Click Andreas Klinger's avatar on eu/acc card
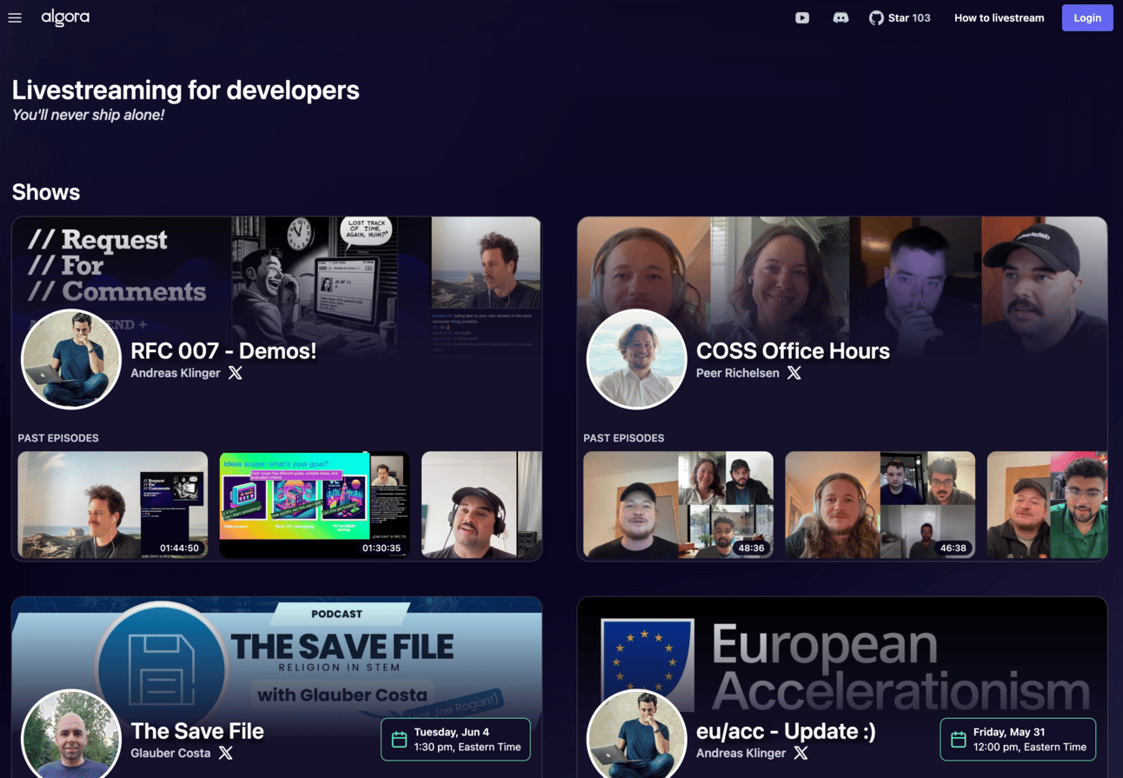 [x=637, y=735]
